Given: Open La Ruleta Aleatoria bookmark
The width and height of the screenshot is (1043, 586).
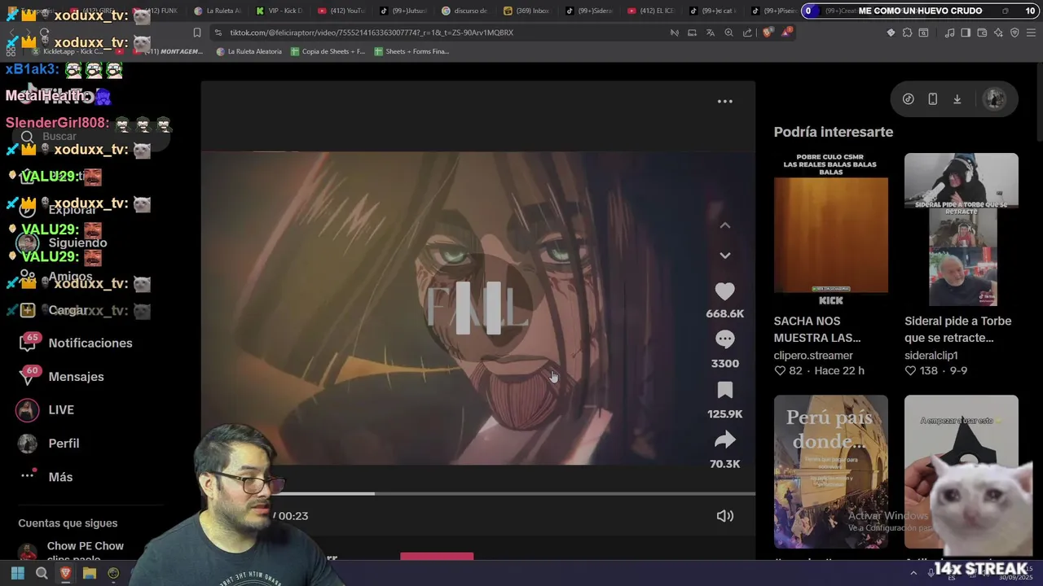Looking at the screenshot, I should (249, 51).
